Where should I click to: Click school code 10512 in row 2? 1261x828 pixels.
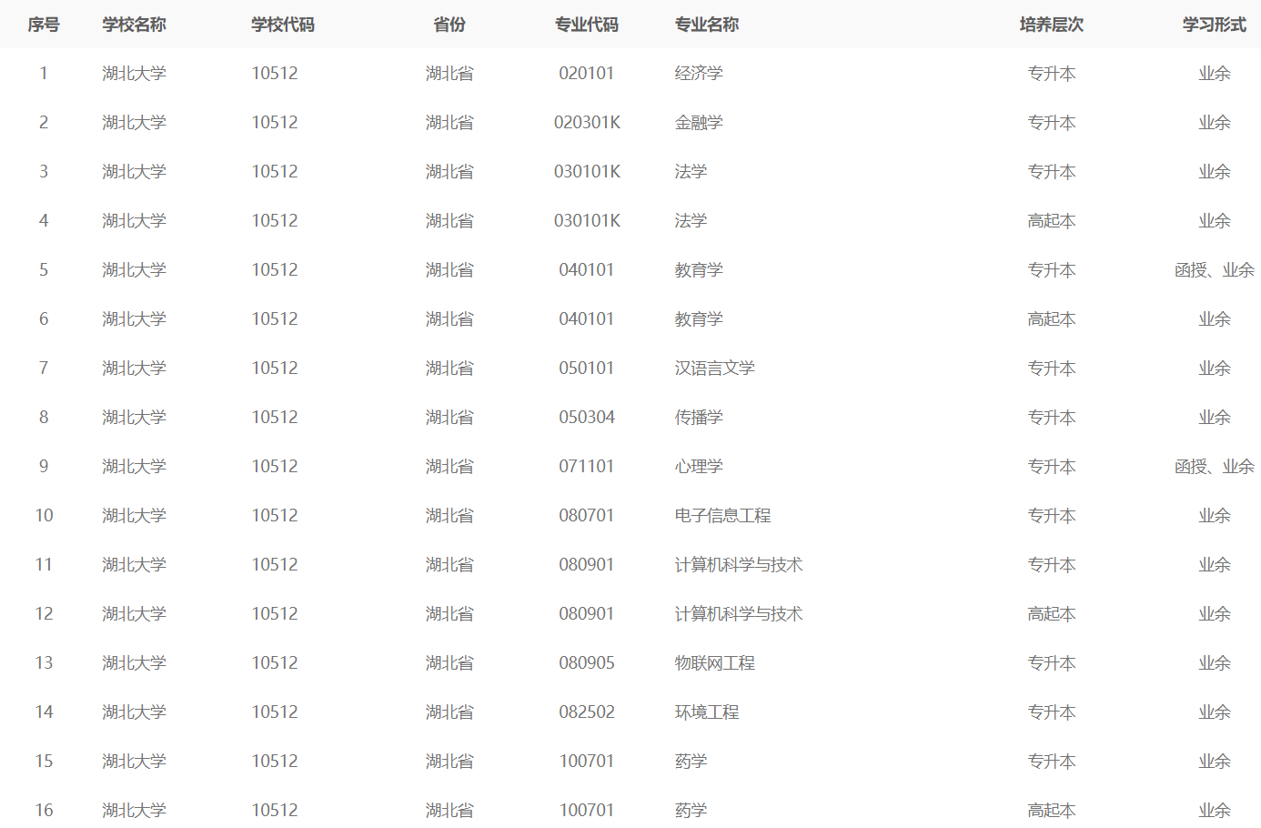275,123
